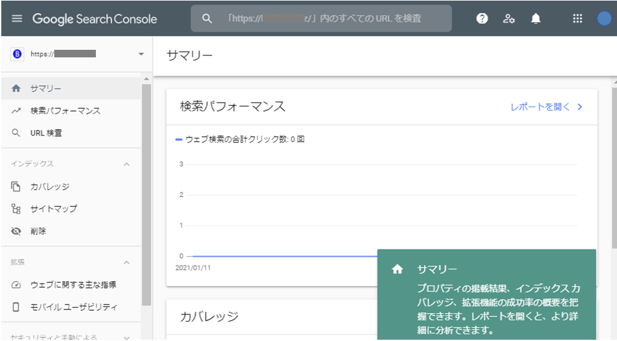Open the account profile avatar
The height and width of the screenshot is (341, 617).
(604, 18)
